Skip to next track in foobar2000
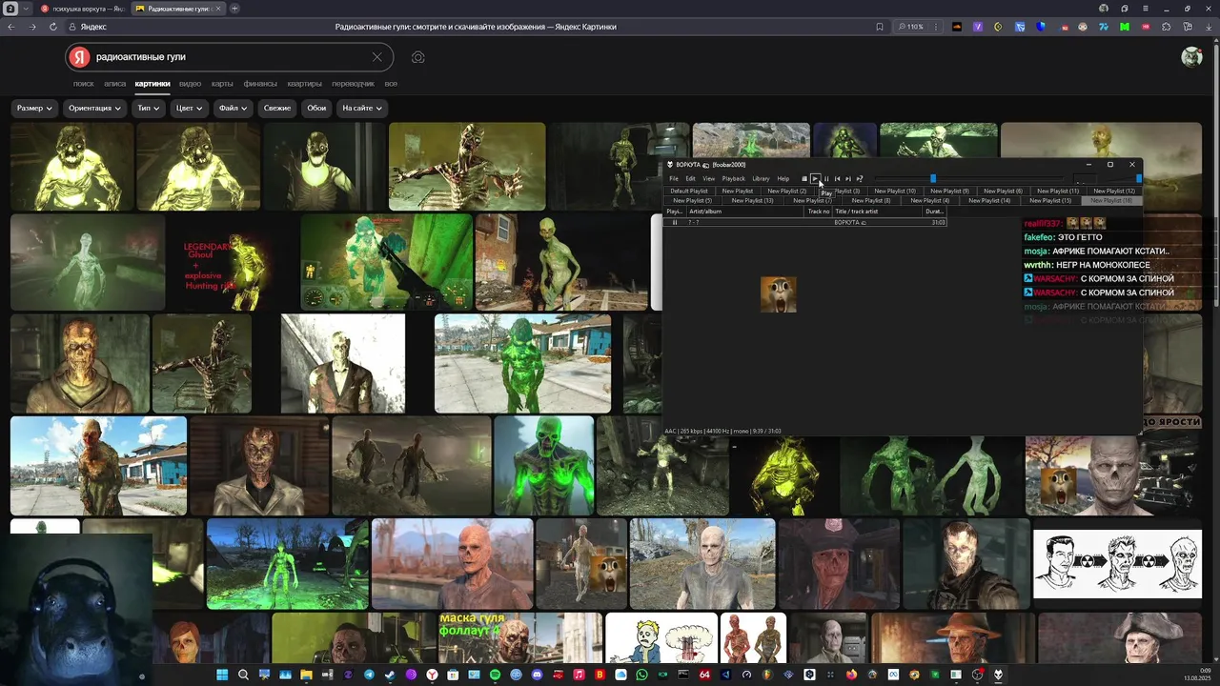The image size is (1220, 686). pos(848,178)
